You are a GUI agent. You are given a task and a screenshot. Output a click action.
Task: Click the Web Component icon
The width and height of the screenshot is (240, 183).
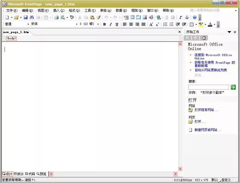pos(126,17)
